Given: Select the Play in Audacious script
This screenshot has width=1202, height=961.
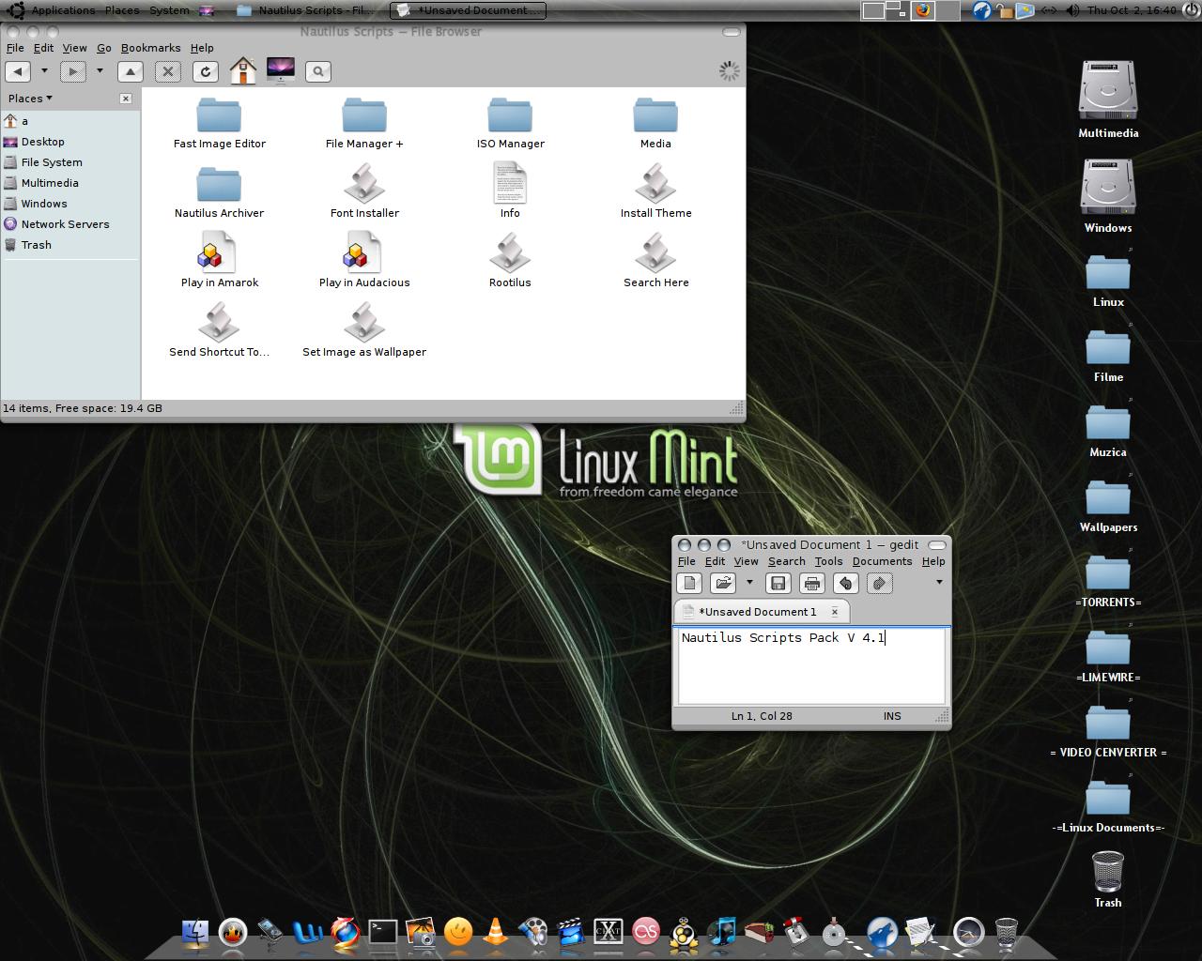Looking at the screenshot, I should [x=364, y=261].
